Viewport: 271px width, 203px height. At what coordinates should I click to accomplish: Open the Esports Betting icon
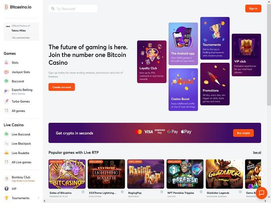6,91
